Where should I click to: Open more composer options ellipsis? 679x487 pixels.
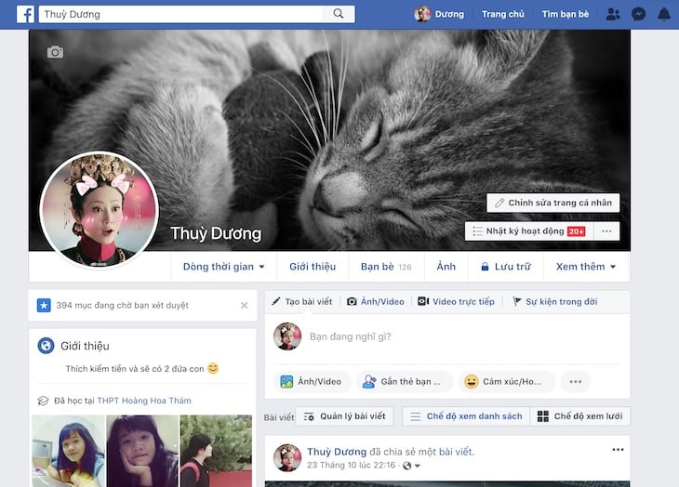click(x=576, y=381)
